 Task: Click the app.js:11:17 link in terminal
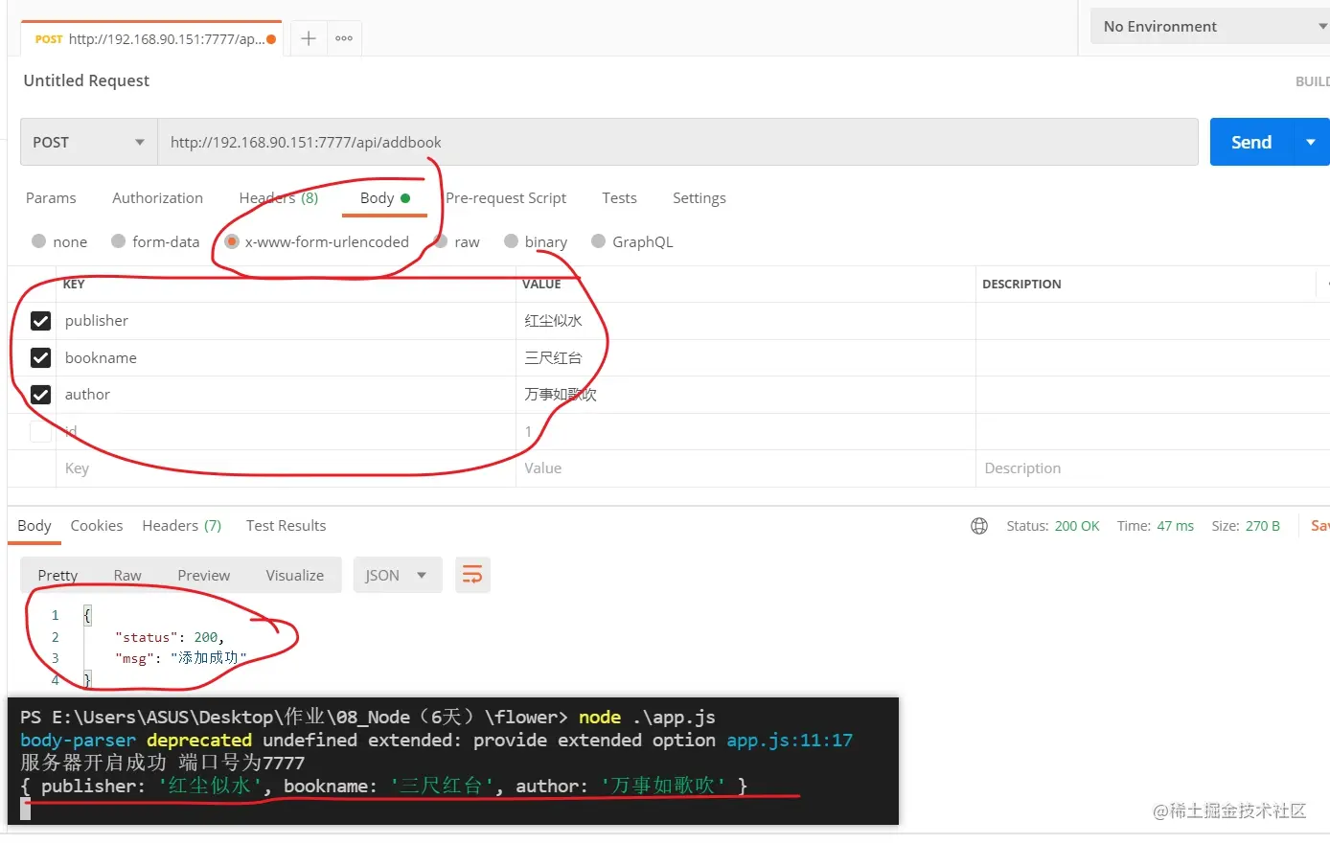click(790, 740)
